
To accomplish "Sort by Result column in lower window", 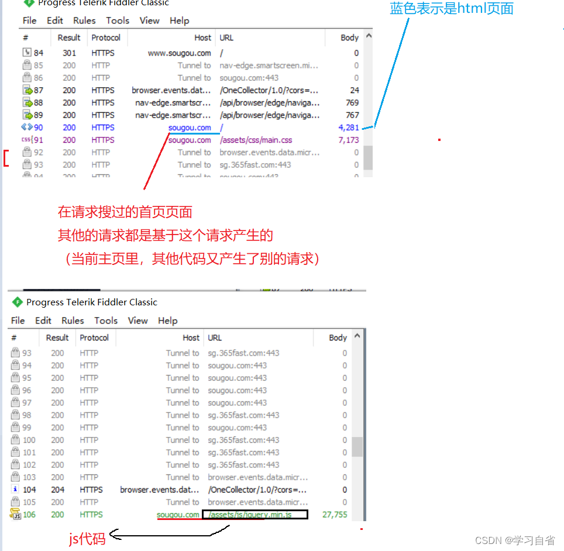I will (57, 338).
